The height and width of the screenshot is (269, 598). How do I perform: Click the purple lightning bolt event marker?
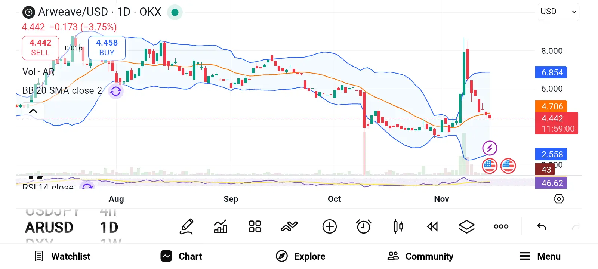tap(490, 148)
